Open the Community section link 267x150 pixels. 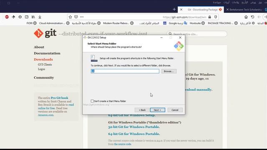coord(44,77)
